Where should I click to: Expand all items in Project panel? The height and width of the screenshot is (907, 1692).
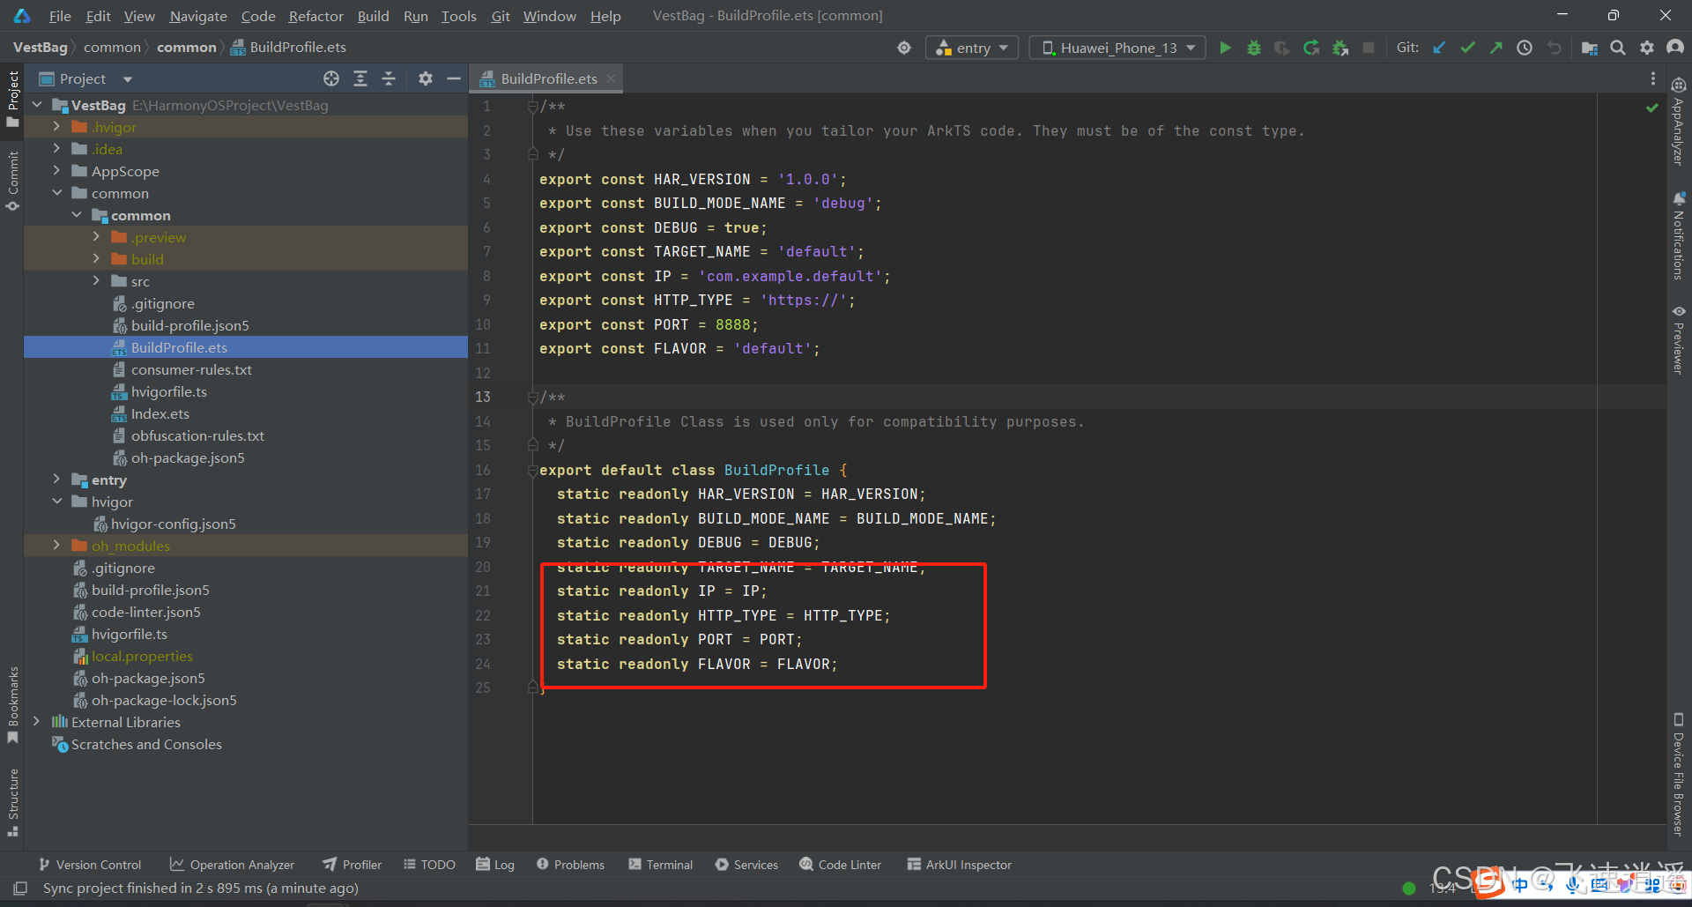pyautogui.click(x=360, y=78)
